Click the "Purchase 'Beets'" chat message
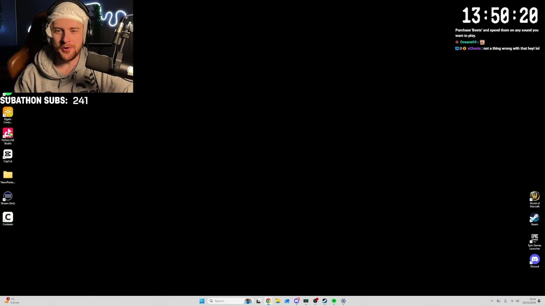545x306 pixels. (x=497, y=33)
